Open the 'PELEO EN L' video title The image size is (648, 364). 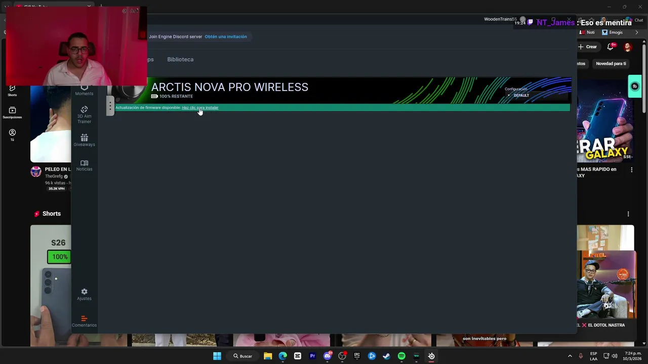pyautogui.click(x=58, y=169)
